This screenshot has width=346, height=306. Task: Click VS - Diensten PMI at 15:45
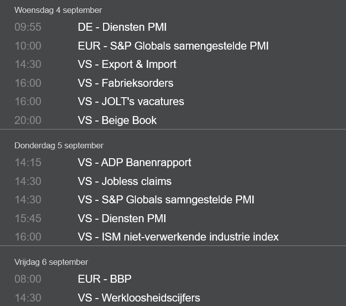tap(122, 218)
